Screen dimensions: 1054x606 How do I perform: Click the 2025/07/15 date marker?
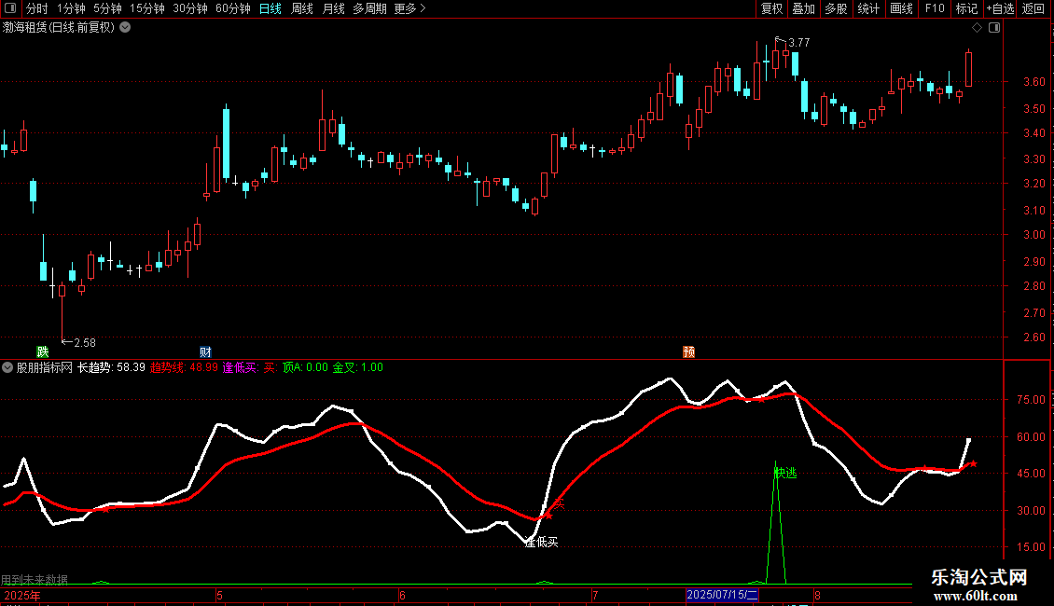[x=722, y=595]
